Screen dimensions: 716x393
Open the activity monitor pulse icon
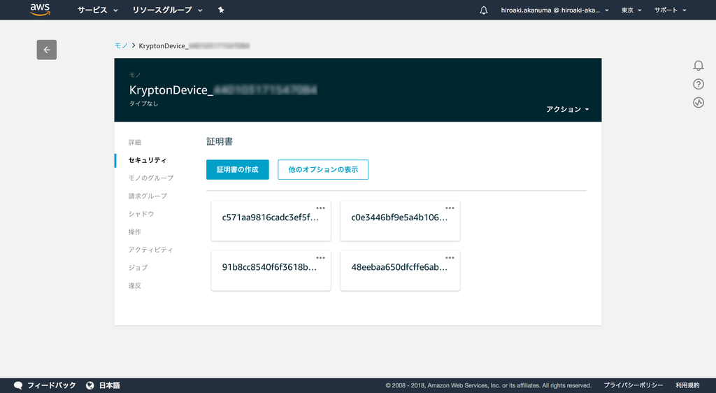699,102
